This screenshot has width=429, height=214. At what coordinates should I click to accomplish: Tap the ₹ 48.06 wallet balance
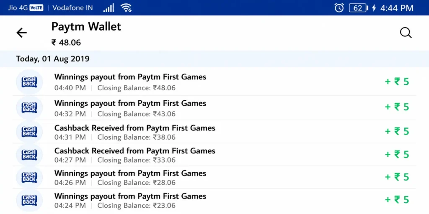pyautogui.click(x=66, y=43)
